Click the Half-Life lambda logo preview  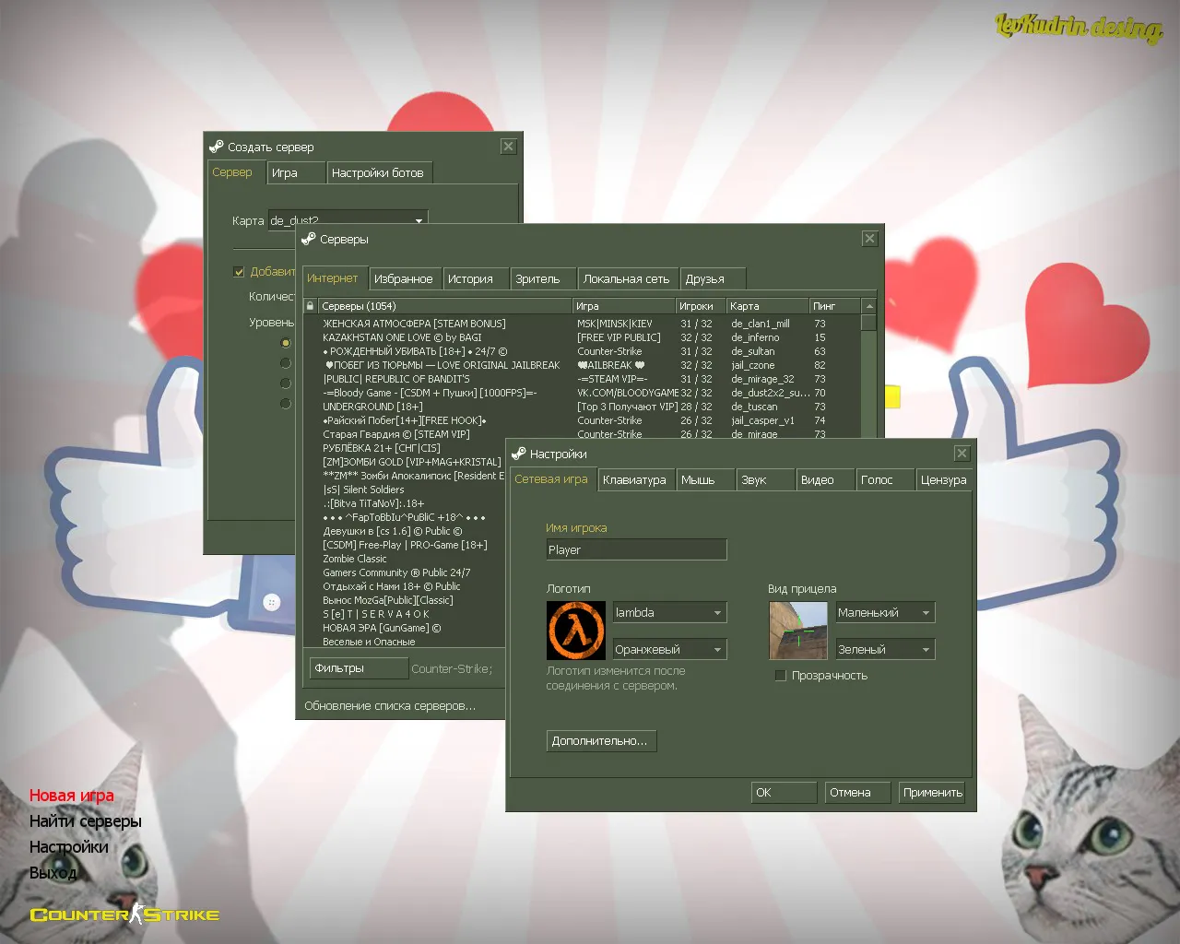575,630
